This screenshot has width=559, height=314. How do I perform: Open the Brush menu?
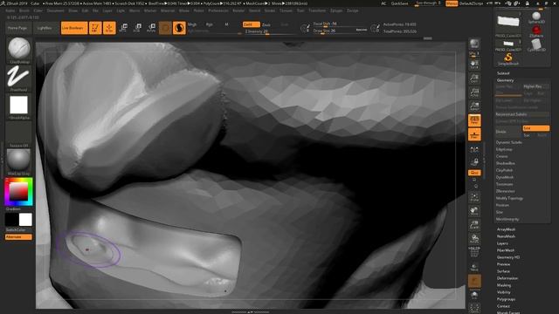click(x=24, y=10)
